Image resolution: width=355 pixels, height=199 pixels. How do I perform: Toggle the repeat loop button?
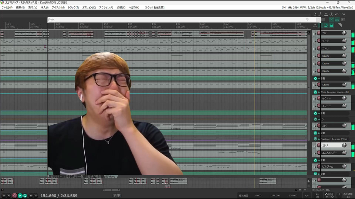(25, 196)
